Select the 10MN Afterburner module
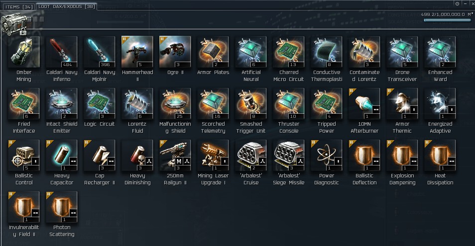Image resolution: width=475 pixels, height=246 pixels. (x=364, y=104)
